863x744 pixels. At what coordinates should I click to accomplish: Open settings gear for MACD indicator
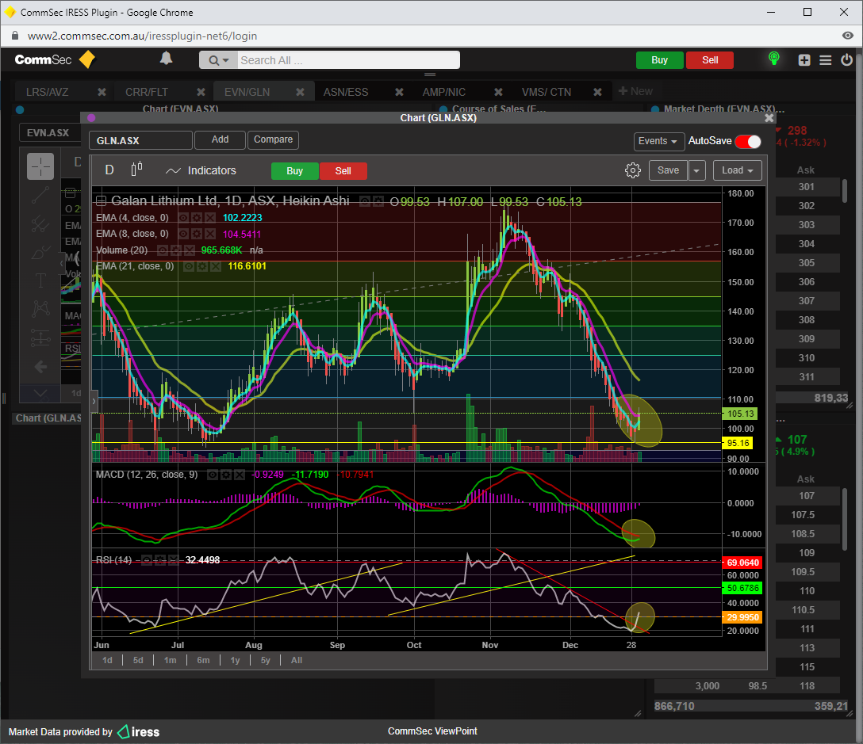pos(225,475)
